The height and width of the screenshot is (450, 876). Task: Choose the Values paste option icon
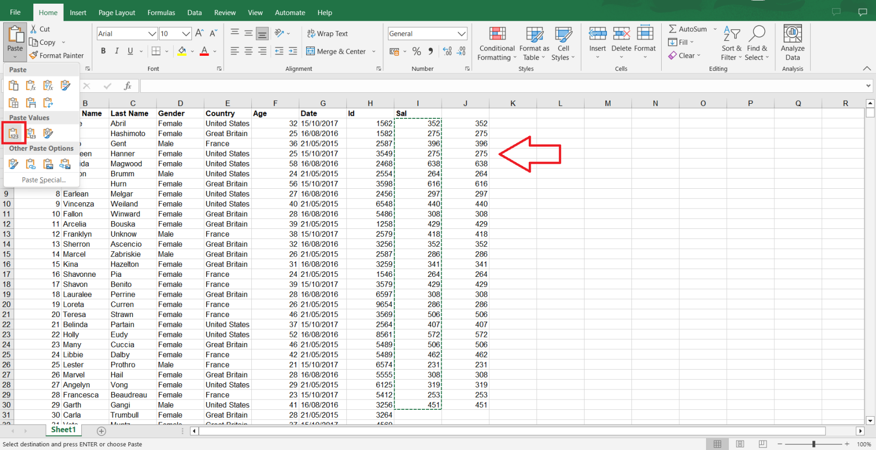coord(14,133)
